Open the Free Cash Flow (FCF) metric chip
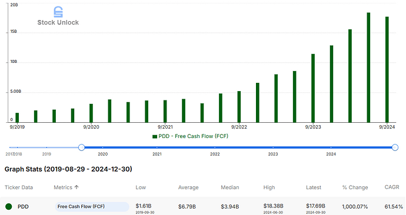The width and height of the screenshot is (406, 215). point(92,206)
